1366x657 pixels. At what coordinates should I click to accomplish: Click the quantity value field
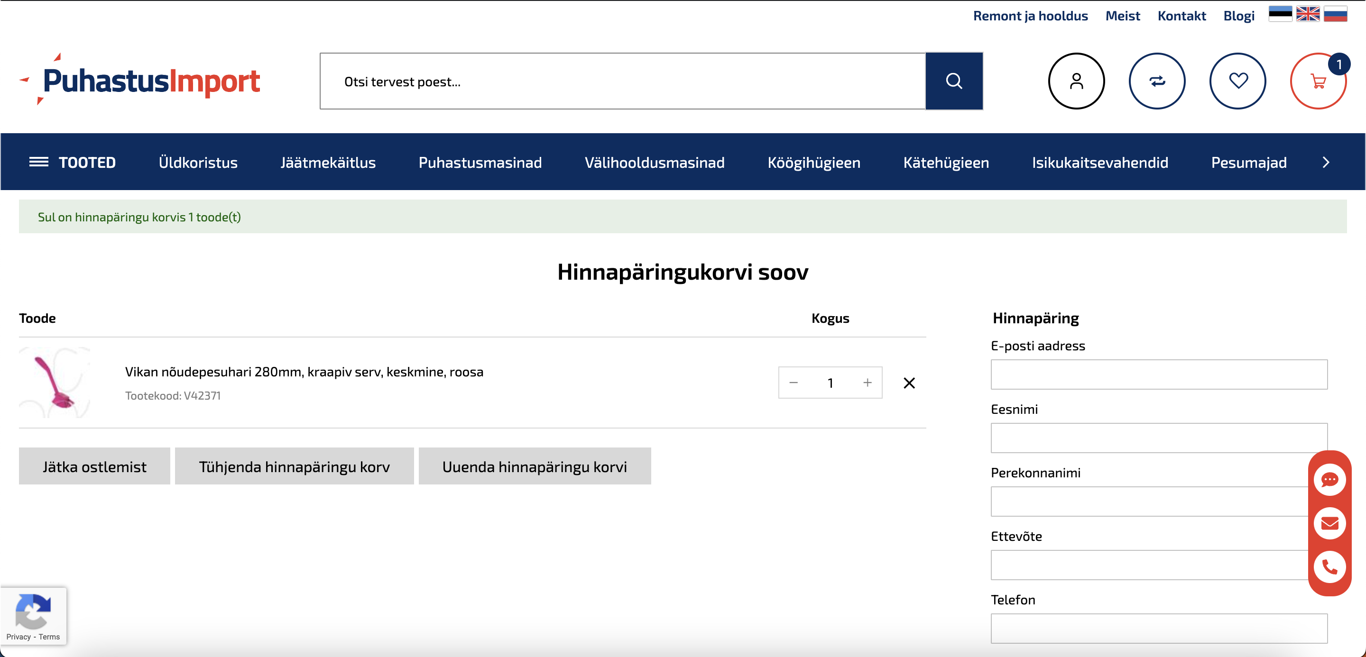[831, 383]
